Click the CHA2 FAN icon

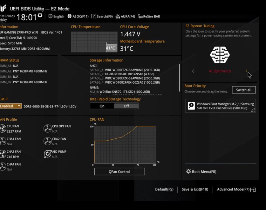click(x=48, y=141)
